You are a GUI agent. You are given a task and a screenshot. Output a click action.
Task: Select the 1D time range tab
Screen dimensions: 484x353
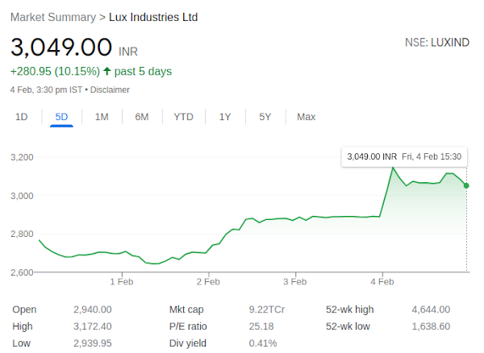pyautogui.click(x=22, y=117)
